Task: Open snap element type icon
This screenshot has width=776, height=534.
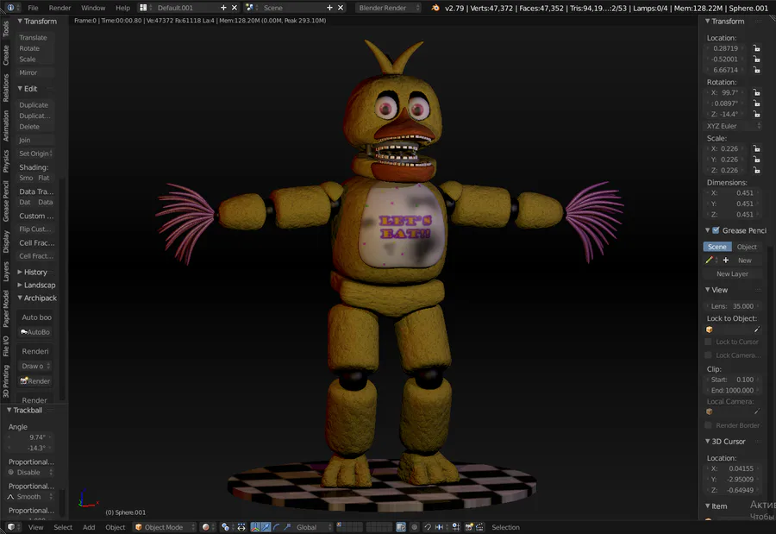Action: 439,527
